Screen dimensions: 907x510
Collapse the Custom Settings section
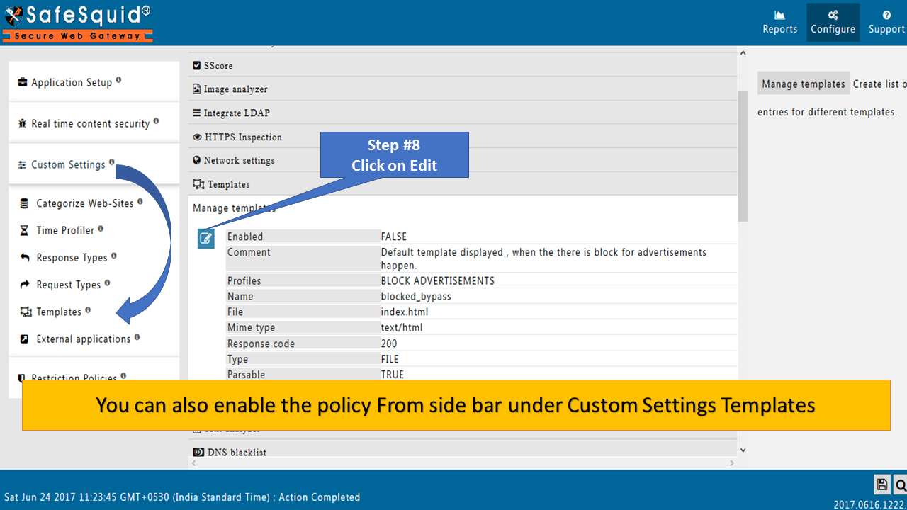94,164
